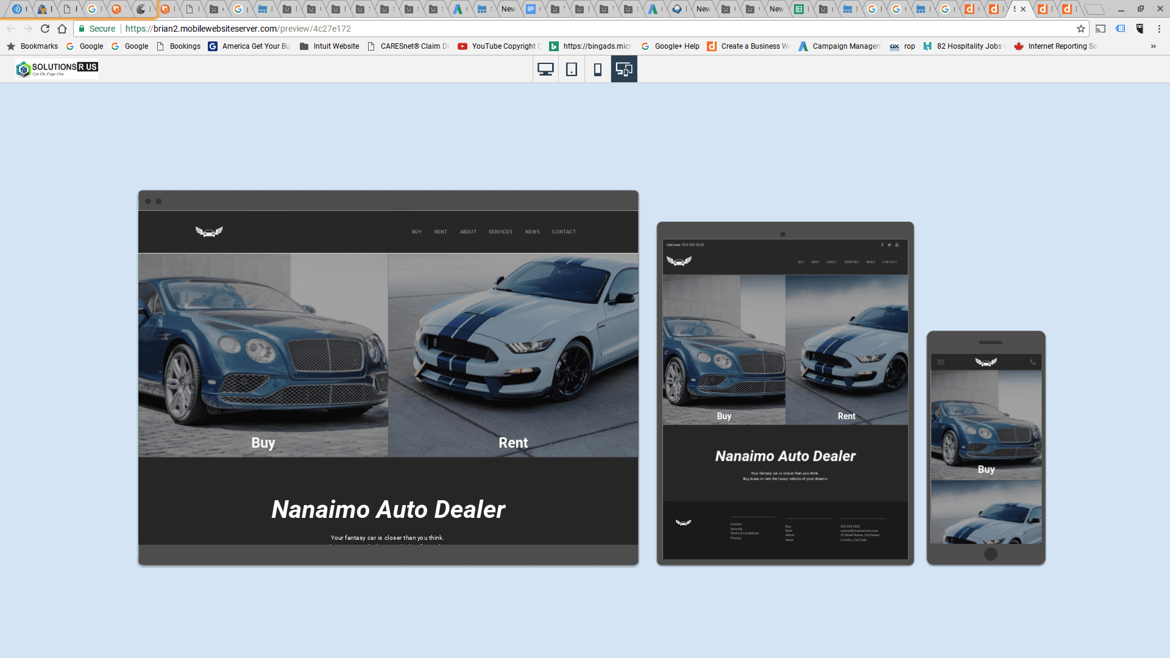The height and width of the screenshot is (658, 1170).
Task: Open the CARESnet Claim bookmark
Action: pos(408,46)
